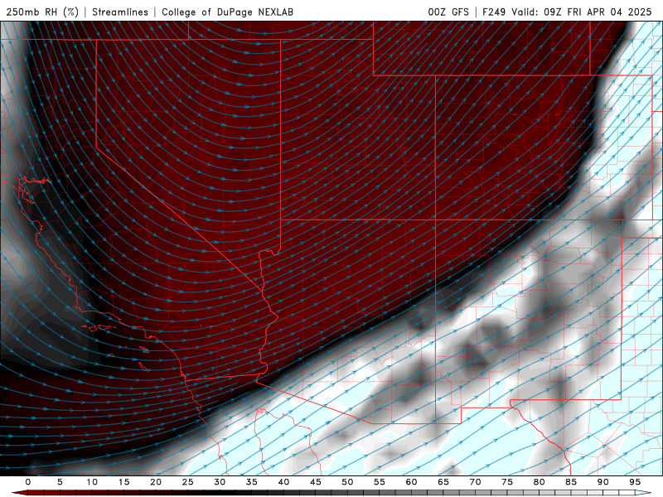Click the '250mb RH (%)' title text
This screenshot has height=497, width=663.
tap(42, 12)
